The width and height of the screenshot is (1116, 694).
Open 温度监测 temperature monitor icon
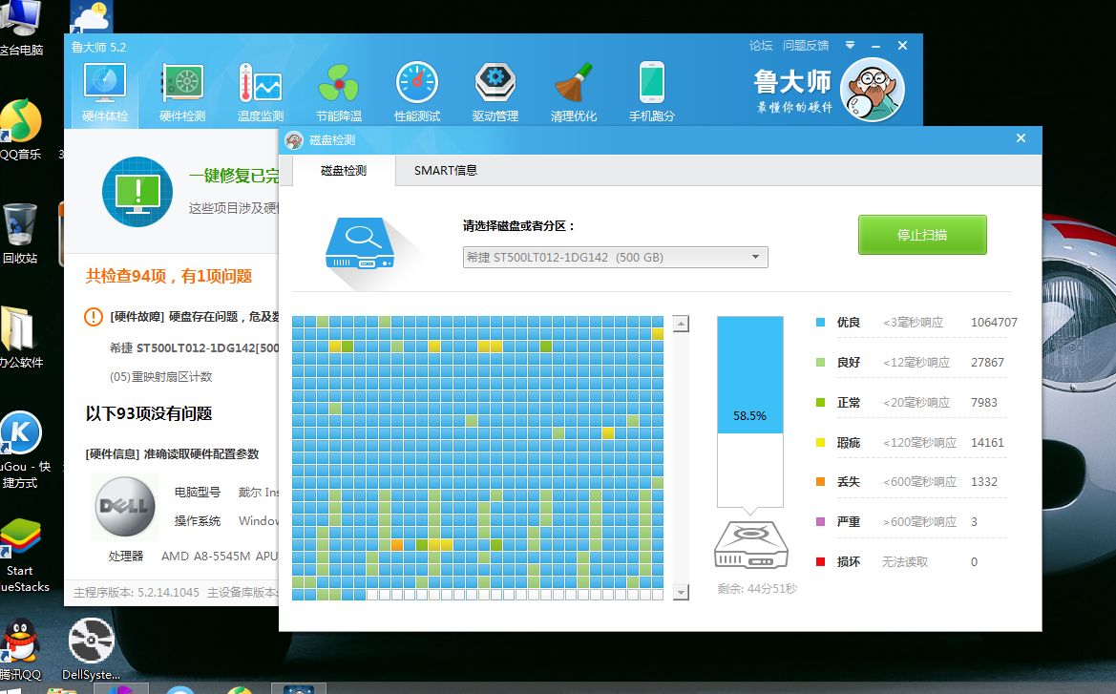tap(261, 93)
